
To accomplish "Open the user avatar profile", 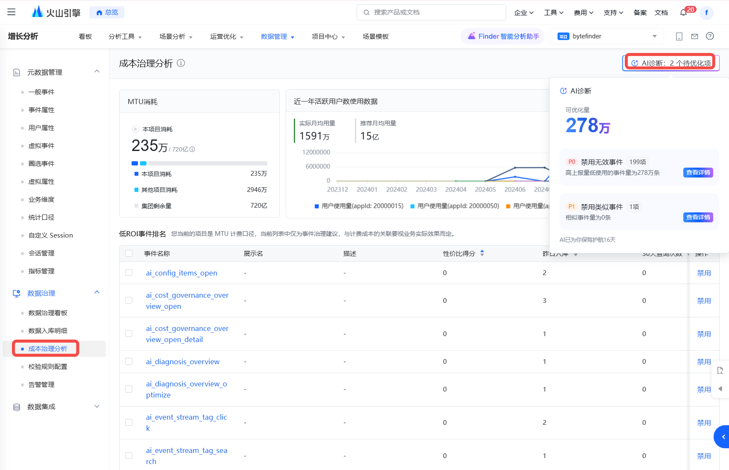I will (706, 13).
